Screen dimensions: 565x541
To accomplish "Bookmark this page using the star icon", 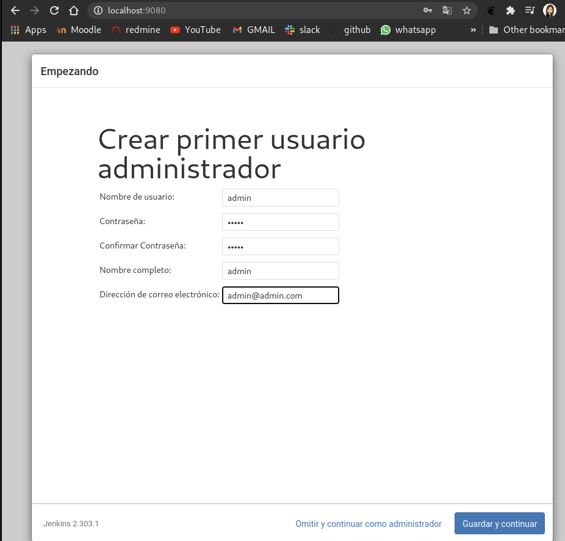I will (x=467, y=10).
